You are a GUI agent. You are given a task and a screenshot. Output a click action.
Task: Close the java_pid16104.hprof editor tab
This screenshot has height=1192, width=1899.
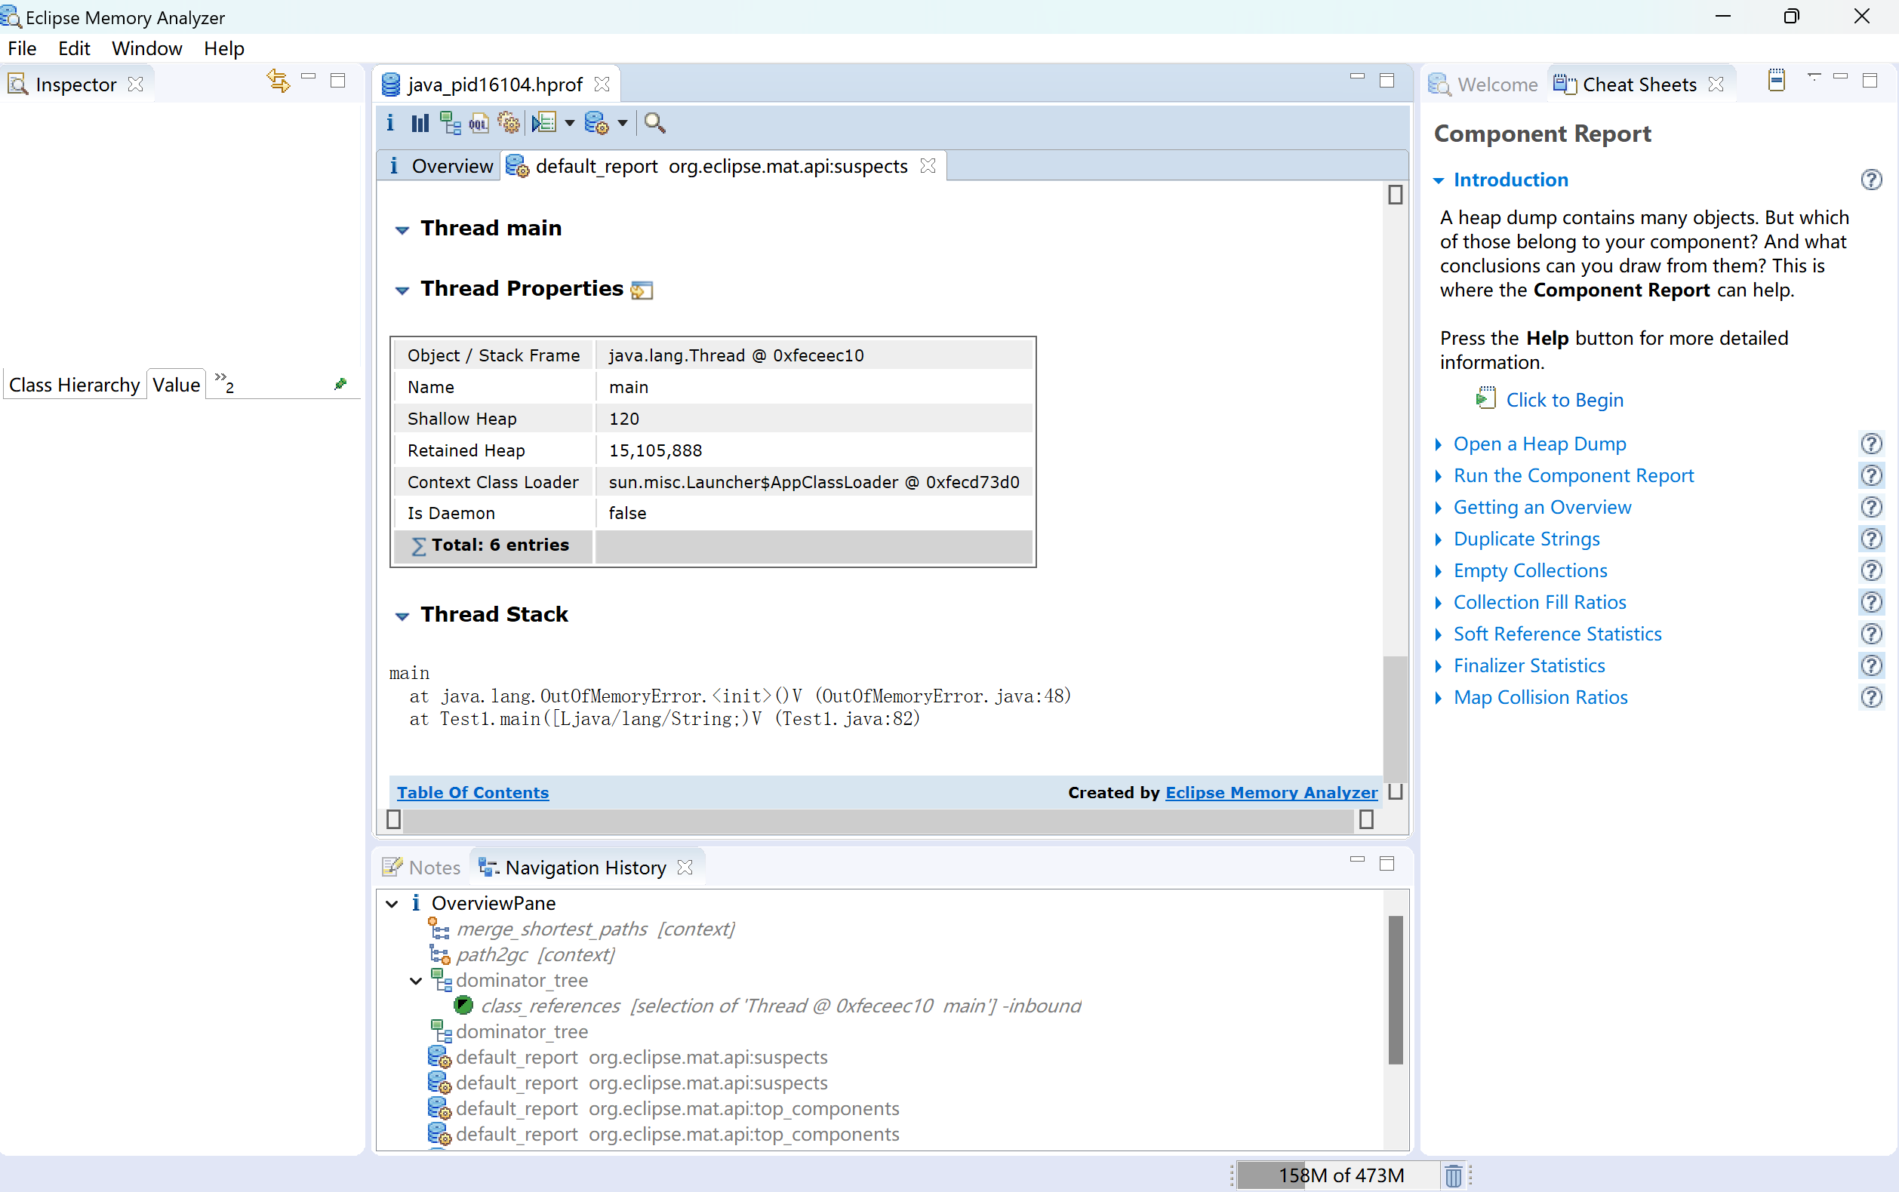(x=602, y=84)
